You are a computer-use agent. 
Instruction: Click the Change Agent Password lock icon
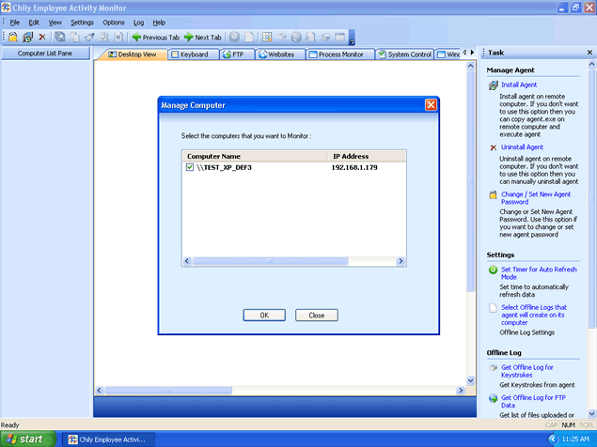(x=494, y=195)
